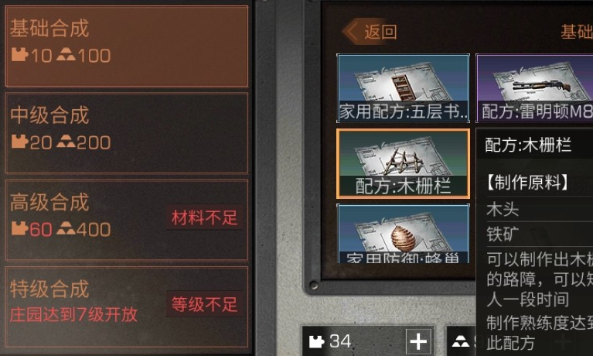
Task: Click the 等级不足 warning label
Action: [204, 304]
